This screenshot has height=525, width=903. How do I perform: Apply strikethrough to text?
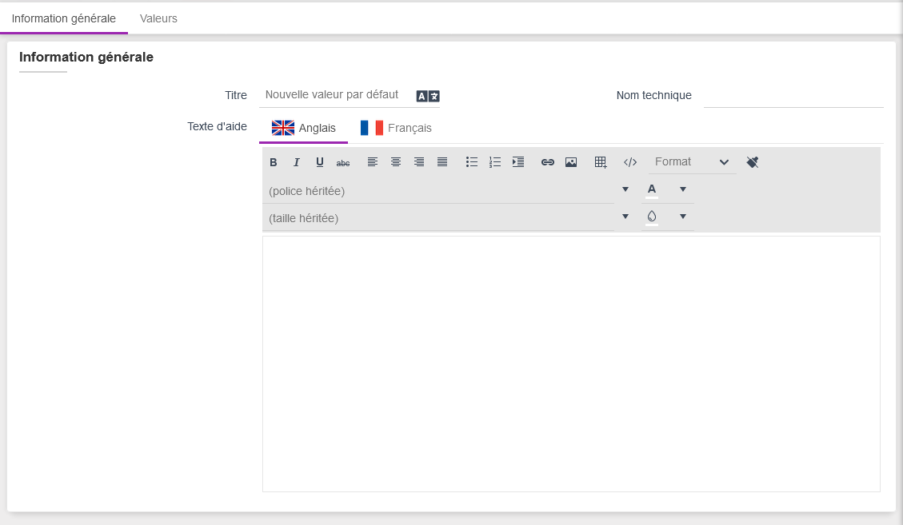tap(343, 162)
